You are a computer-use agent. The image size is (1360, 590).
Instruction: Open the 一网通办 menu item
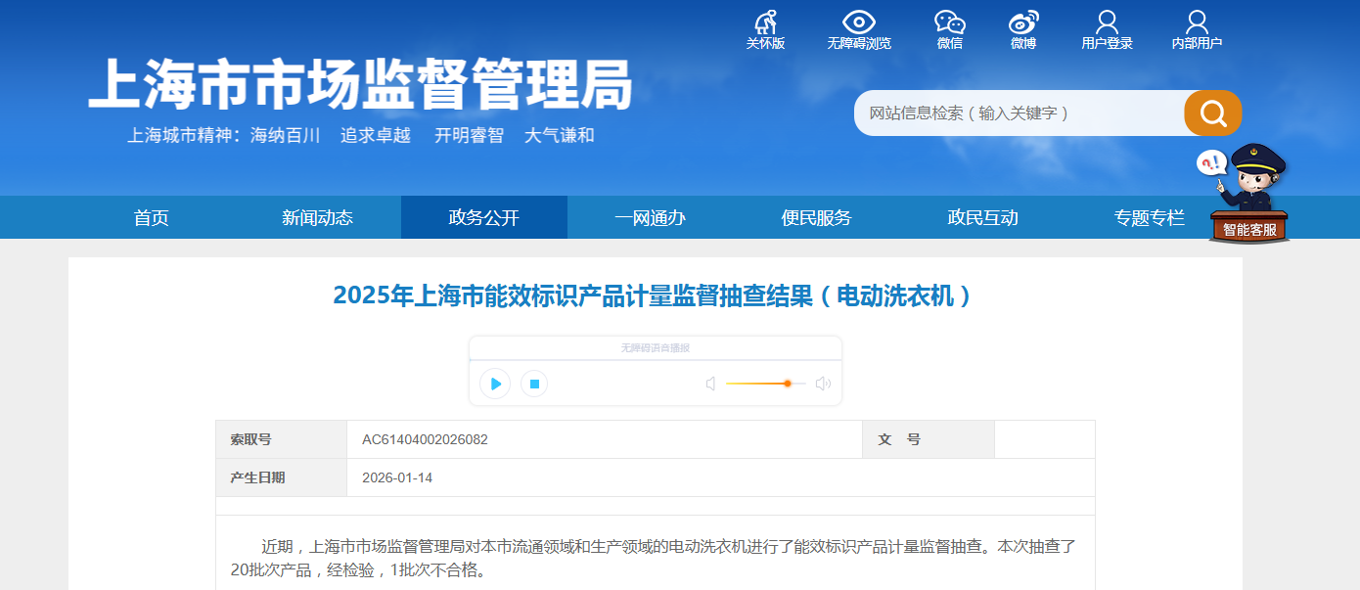pos(651,218)
